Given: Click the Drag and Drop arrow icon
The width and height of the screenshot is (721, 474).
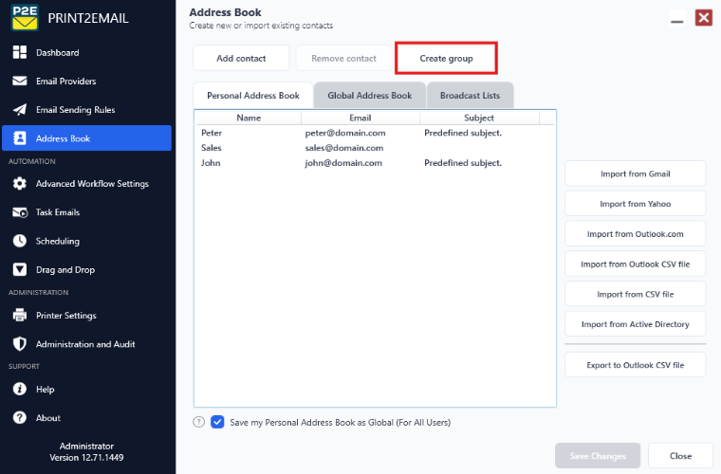Looking at the screenshot, I should coord(20,269).
